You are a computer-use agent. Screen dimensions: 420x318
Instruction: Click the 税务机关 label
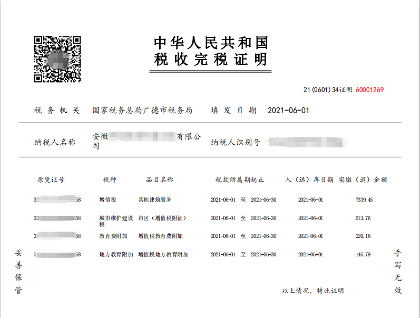(x=57, y=110)
